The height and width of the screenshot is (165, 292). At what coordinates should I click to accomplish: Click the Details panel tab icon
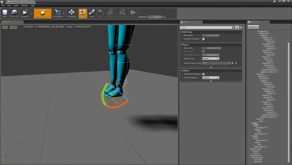181,22
